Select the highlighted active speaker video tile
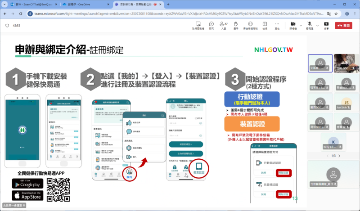 click(320, 63)
